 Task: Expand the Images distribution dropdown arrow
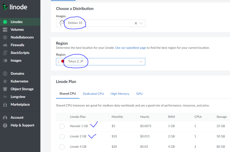[141, 23]
